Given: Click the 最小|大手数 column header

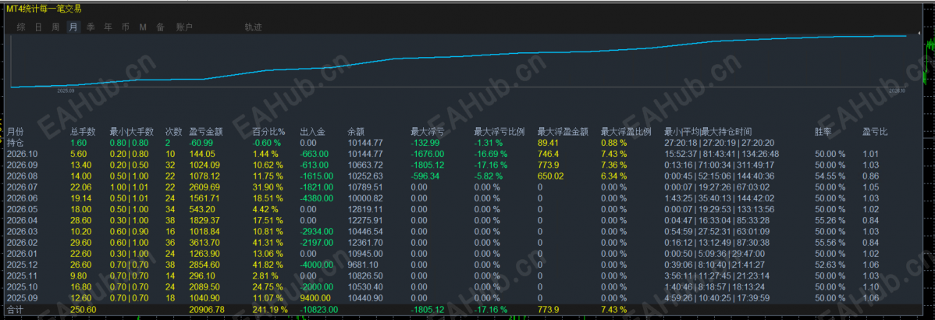Looking at the screenshot, I should (x=132, y=132).
